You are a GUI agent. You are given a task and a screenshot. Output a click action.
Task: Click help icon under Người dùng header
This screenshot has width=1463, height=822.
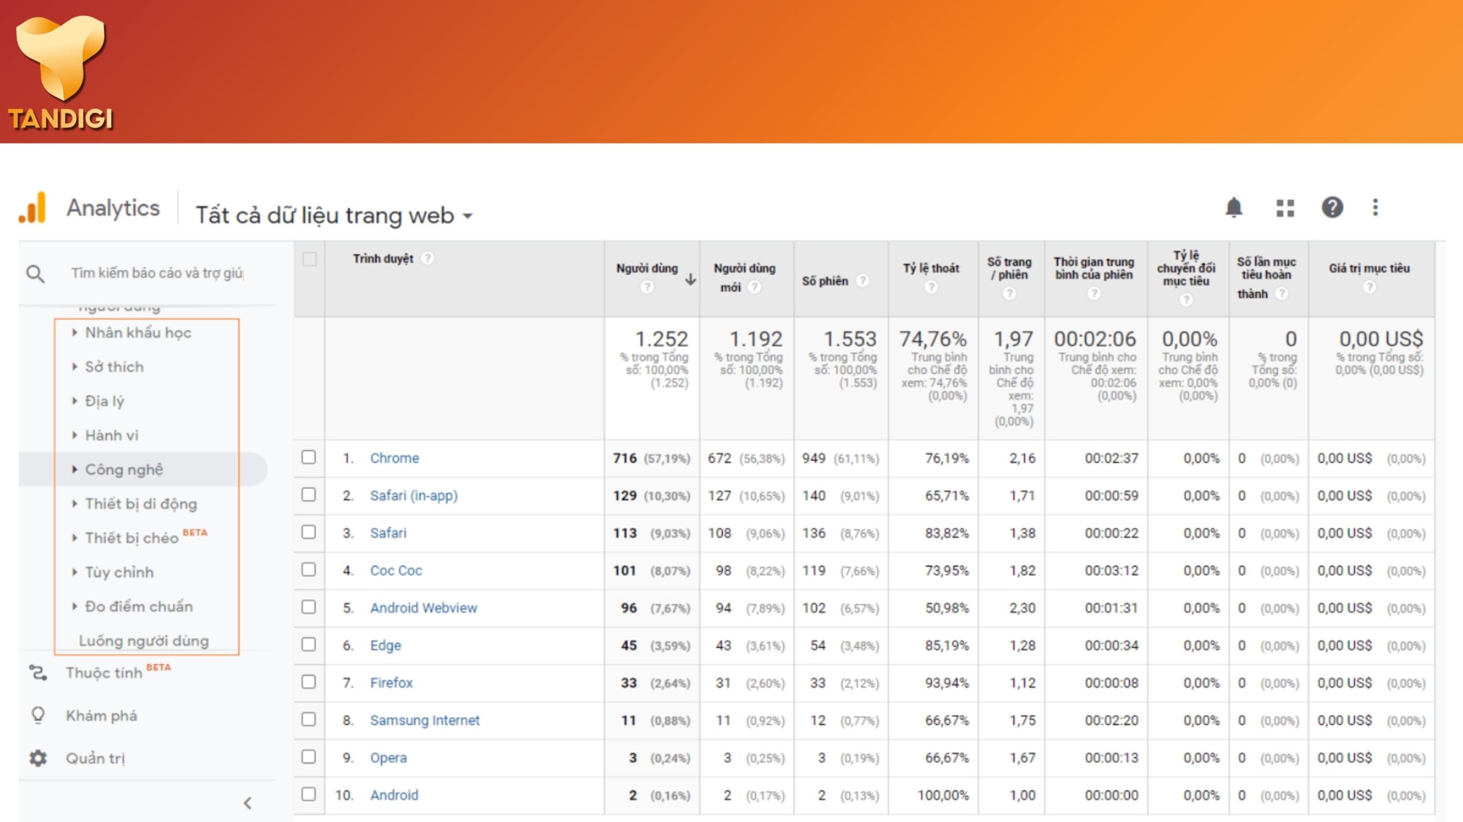click(647, 287)
